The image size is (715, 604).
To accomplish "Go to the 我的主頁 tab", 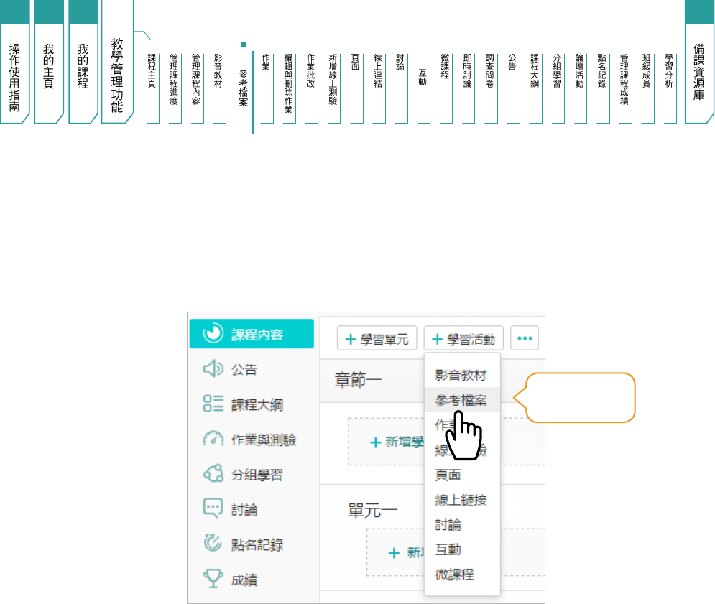I will (x=49, y=62).
